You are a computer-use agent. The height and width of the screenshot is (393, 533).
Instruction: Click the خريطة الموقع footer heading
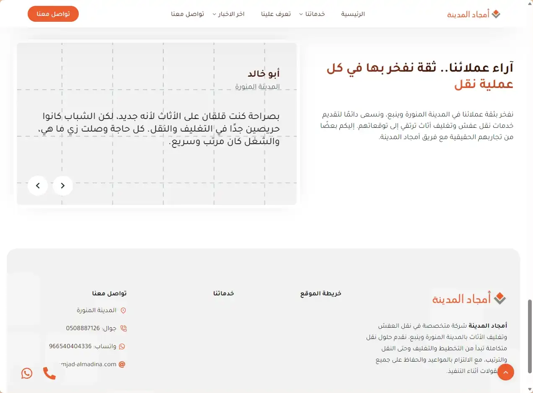pyautogui.click(x=321, y=293)
